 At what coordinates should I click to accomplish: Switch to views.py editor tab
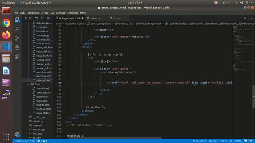coord(96,18)
